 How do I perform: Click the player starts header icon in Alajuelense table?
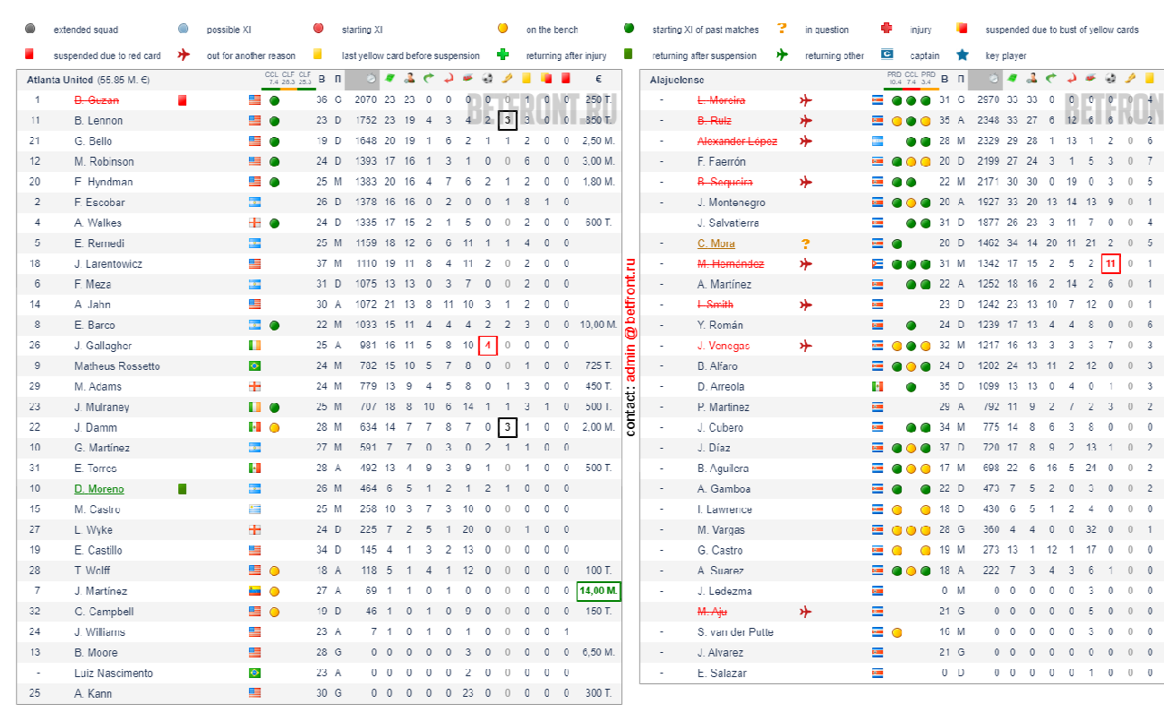[1032, 79]
